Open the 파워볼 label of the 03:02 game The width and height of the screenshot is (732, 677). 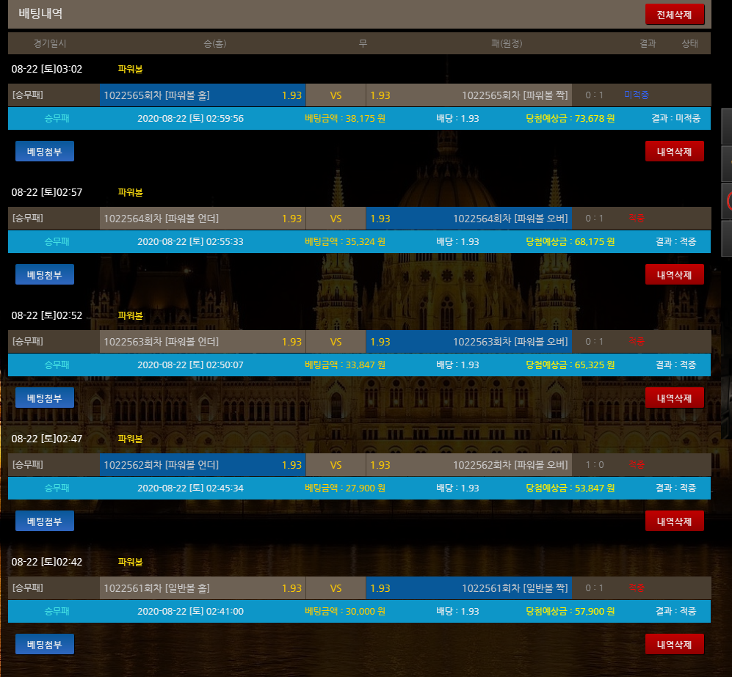[x=130, y=69]
